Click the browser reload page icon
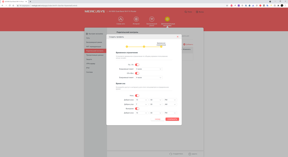Image resolution: width=288 pixels, height=157 pixels. [x=10, y=6]
